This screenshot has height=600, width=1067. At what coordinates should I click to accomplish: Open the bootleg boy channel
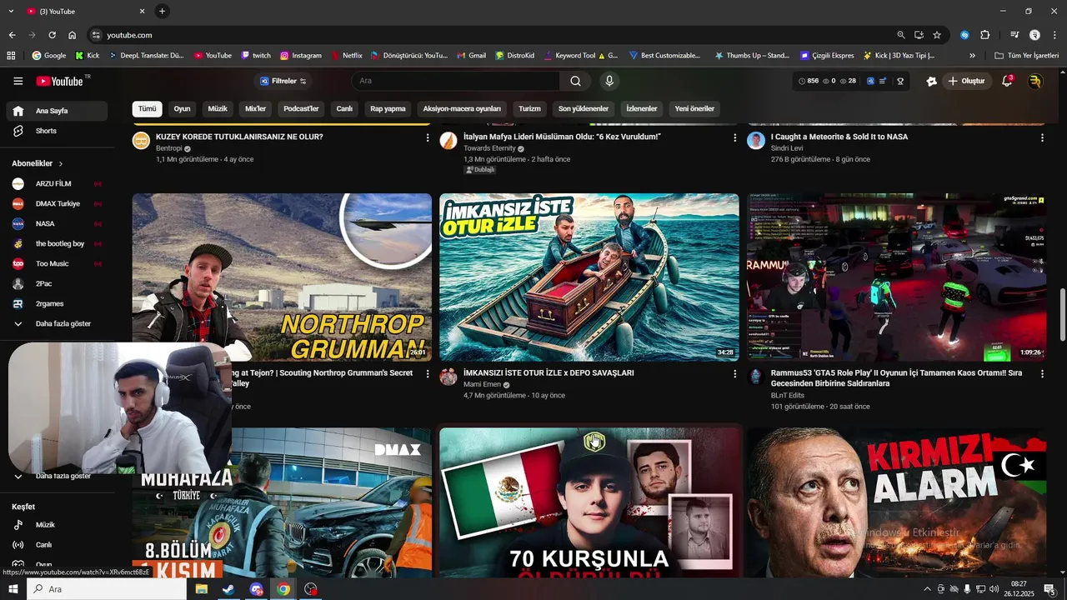58,243
